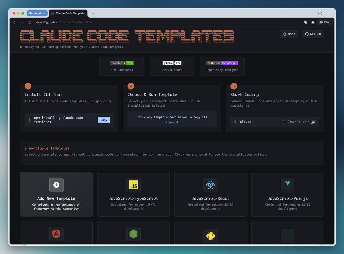Click the GitHub Stars label
This screenshot has height=254, width=344.
[172, 70]
